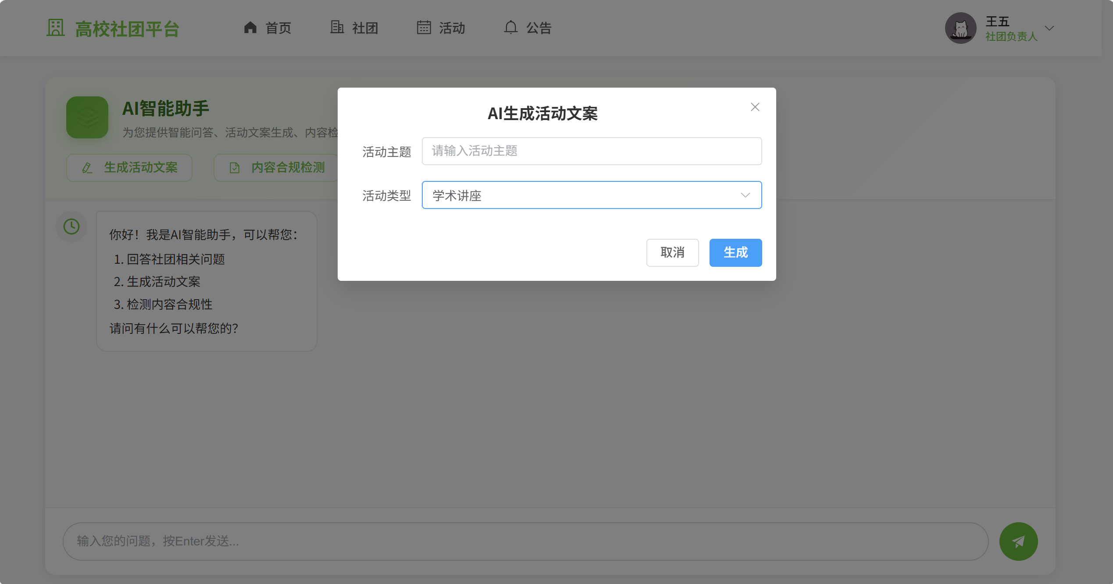
Task: Click the 内容合规检测 button
Action: [x=276, y=168]
